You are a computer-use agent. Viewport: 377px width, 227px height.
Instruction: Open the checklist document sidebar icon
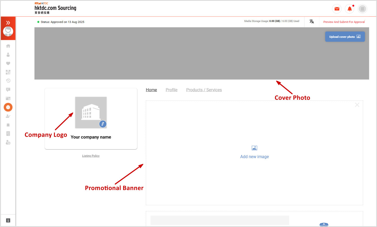pyautogui.click(x=8, y=134)
